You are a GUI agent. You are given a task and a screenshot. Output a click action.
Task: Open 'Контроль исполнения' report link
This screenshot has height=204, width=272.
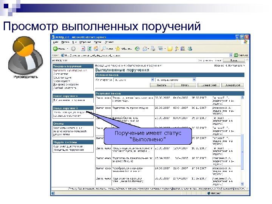68,128
